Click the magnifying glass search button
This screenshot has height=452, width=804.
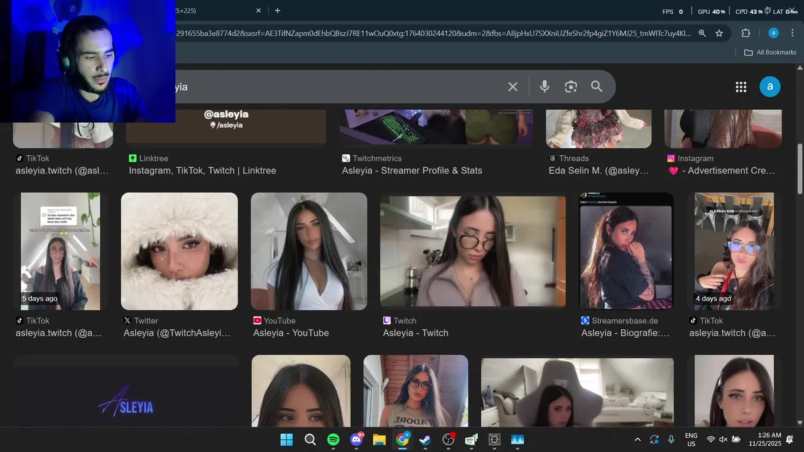[597, 87]
